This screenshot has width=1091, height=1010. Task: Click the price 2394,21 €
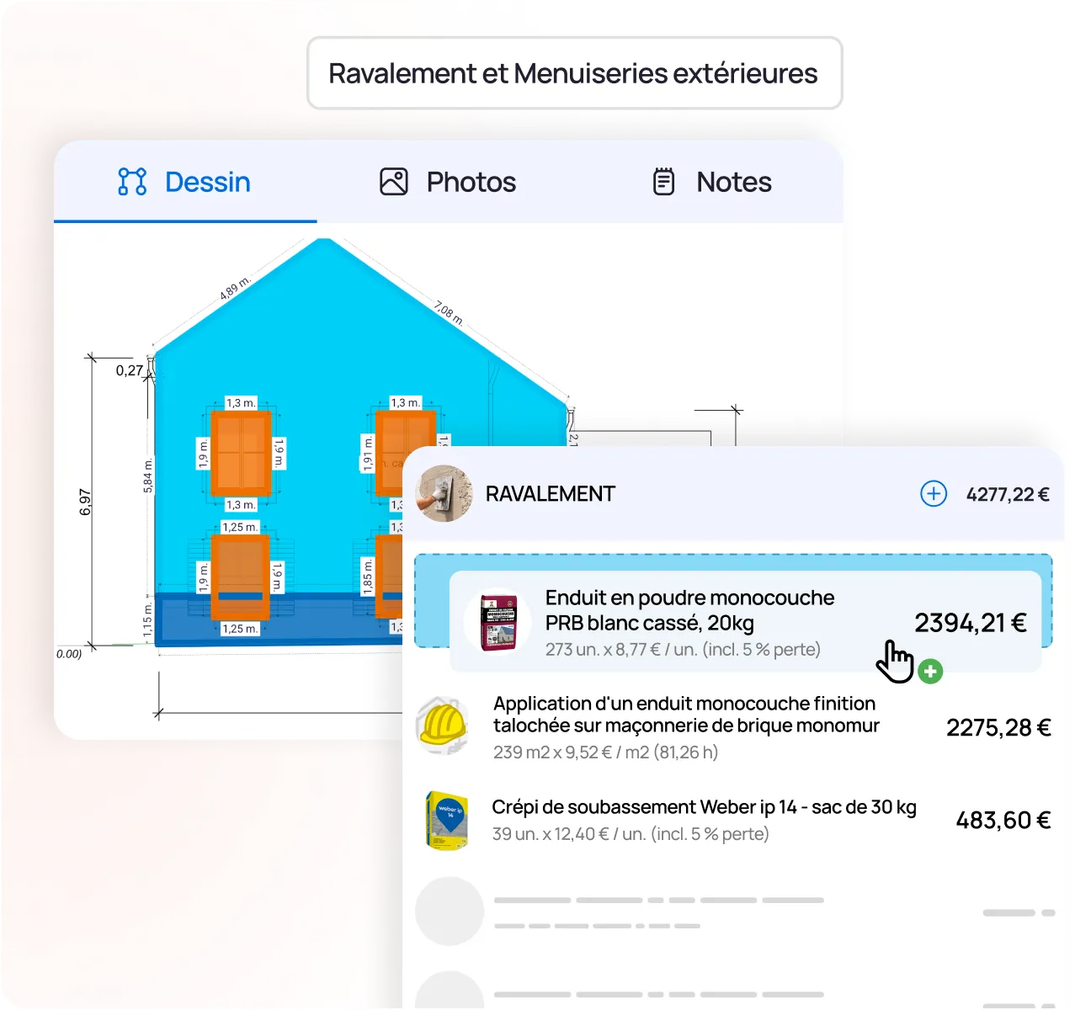point(971,623)
